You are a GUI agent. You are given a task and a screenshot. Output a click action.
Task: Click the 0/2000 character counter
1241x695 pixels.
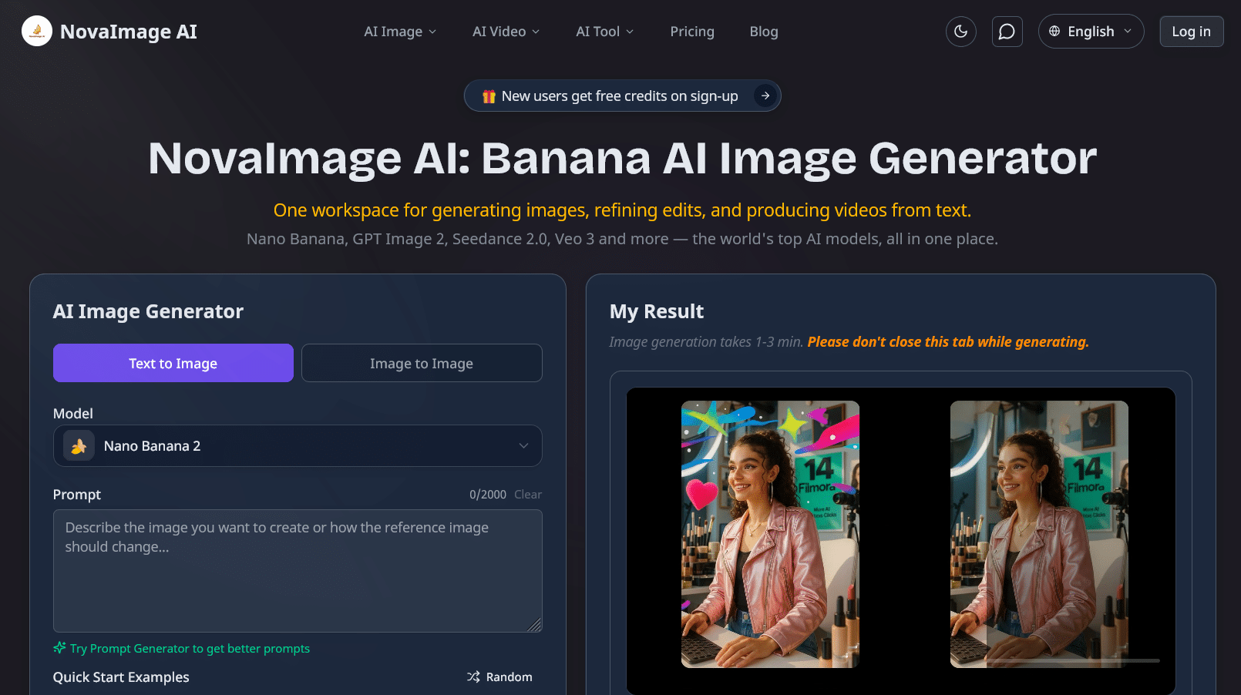point(488,495)
